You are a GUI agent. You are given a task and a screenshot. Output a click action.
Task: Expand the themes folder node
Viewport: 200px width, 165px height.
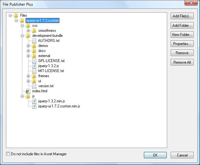[28, 76]
